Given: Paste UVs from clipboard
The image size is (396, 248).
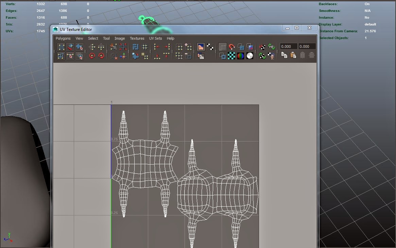Looking at the screenshot, I should (x=293, y=55).
